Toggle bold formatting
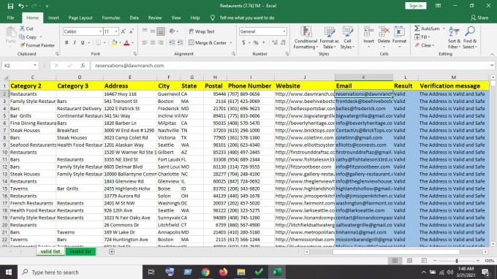Screen dimensions: 497x279 pos(67,42)
